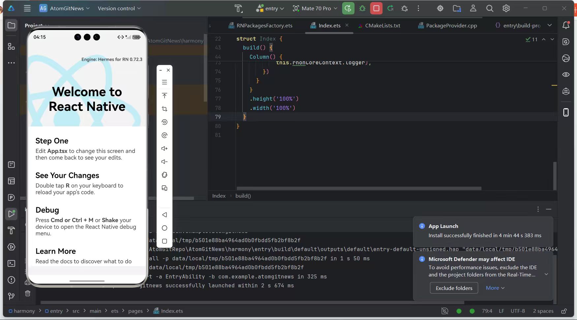This screenshot has height=320, width=577.
Task: Open the Problems tool window icon
Action: 12,280
